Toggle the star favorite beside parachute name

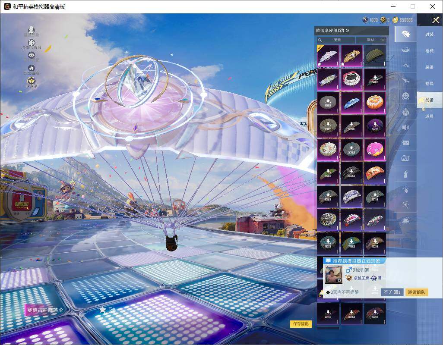103,310
